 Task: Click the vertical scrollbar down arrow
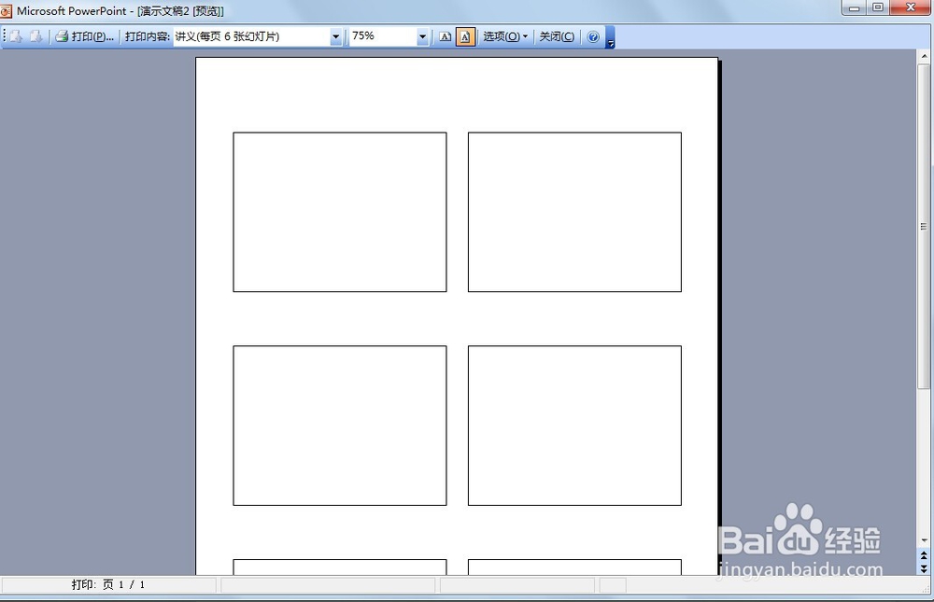[924, 540]
